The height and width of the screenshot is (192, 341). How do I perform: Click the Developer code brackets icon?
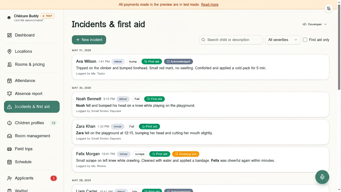[x=305, y=24]
